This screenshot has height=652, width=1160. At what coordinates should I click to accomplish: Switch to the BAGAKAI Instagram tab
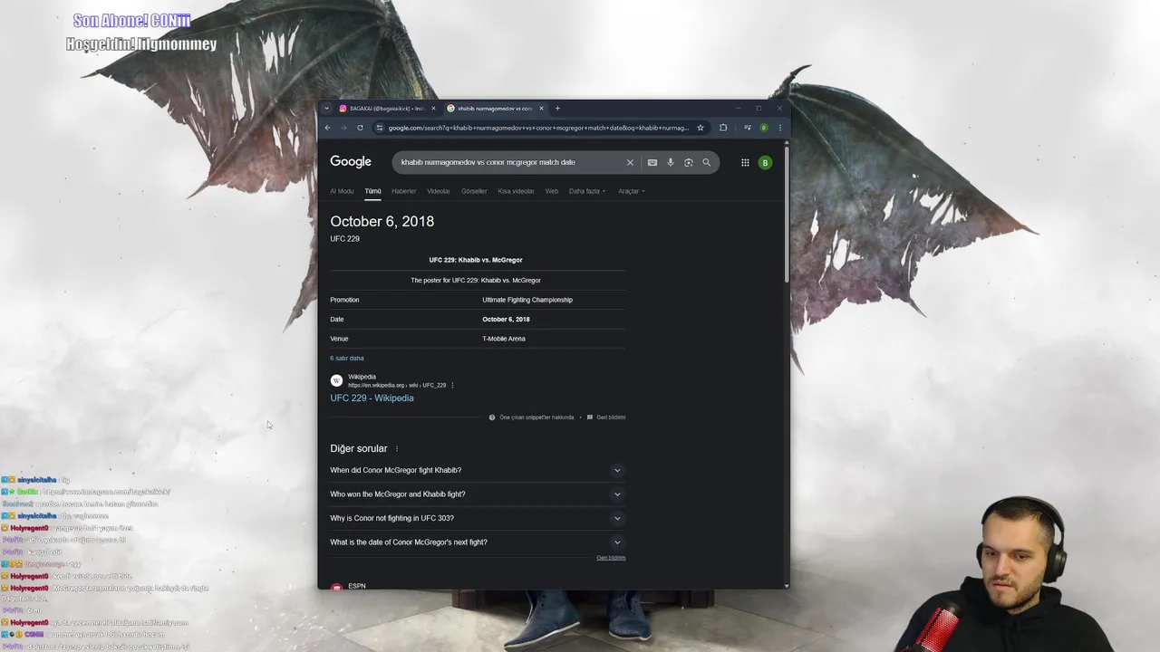(x=387, y=109)
